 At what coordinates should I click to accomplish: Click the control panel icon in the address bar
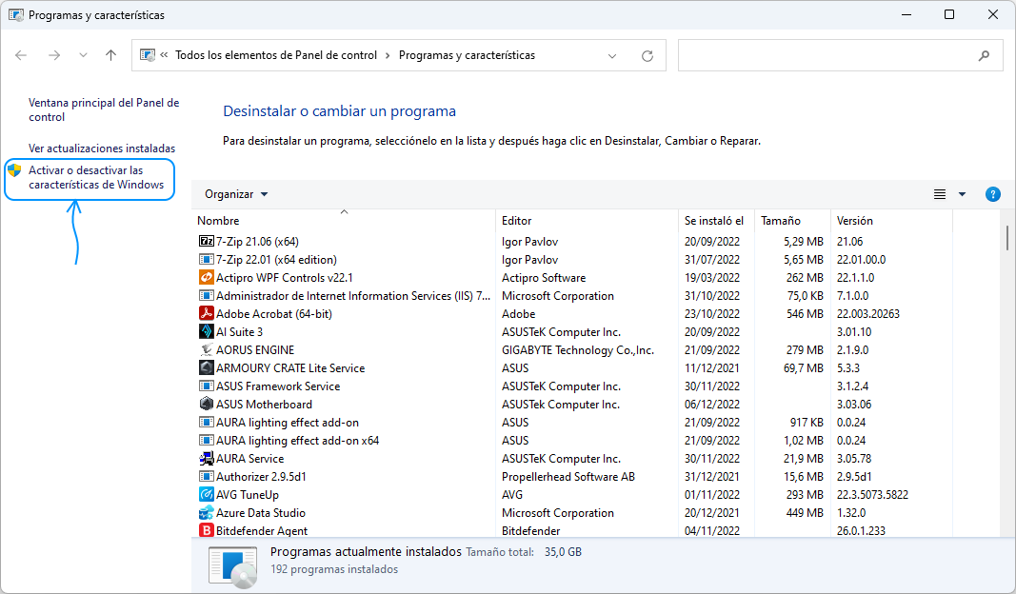tap(148, 56)
